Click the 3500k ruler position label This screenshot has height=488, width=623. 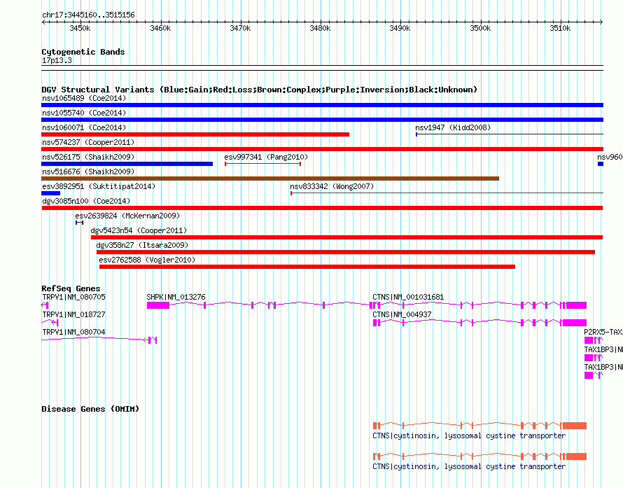(480, 28)
